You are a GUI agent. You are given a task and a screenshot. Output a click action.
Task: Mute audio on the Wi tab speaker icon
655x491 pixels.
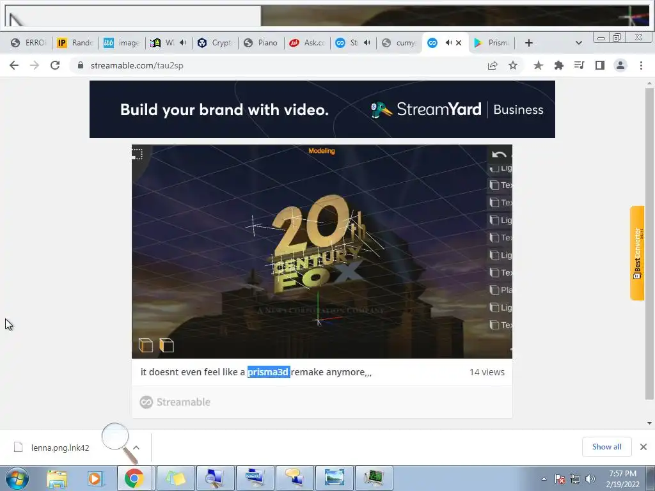(x=182, y=43)
